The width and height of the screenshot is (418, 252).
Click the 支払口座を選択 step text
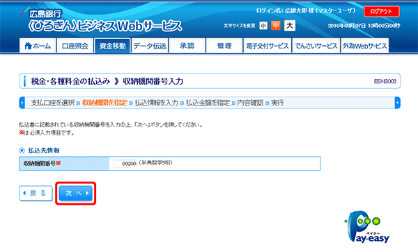click(53, 103)
